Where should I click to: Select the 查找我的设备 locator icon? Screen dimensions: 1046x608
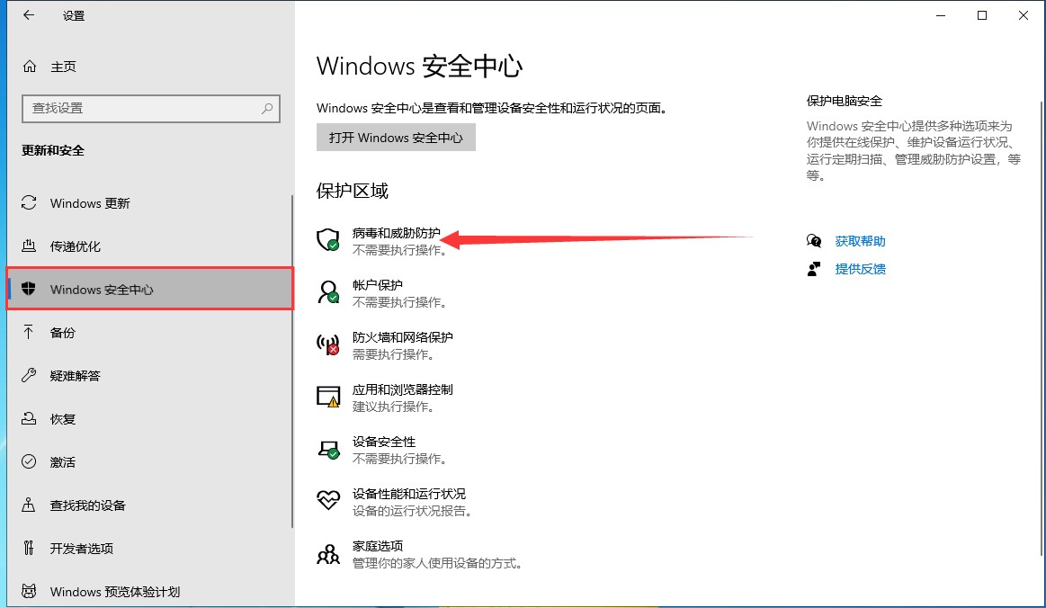tap(29, 505)
